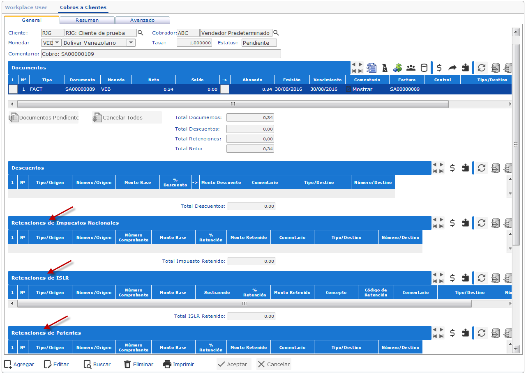526x374 pixels.
Task: Click the search magnifier next to Cobrador field
Action: pyautogui.click(x=276, y=33)
